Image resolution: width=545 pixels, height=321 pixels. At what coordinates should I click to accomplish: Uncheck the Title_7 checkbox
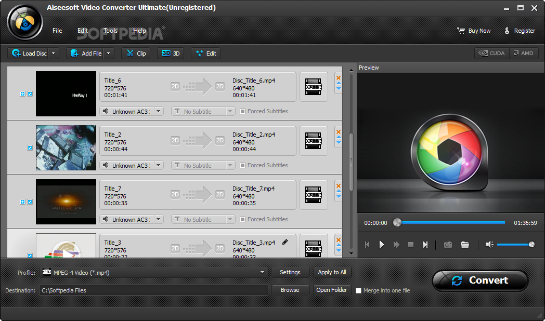pyautogui.click(x=30, y=202)
